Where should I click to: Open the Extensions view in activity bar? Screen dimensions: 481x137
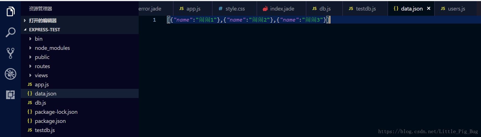tap(11, 95)
